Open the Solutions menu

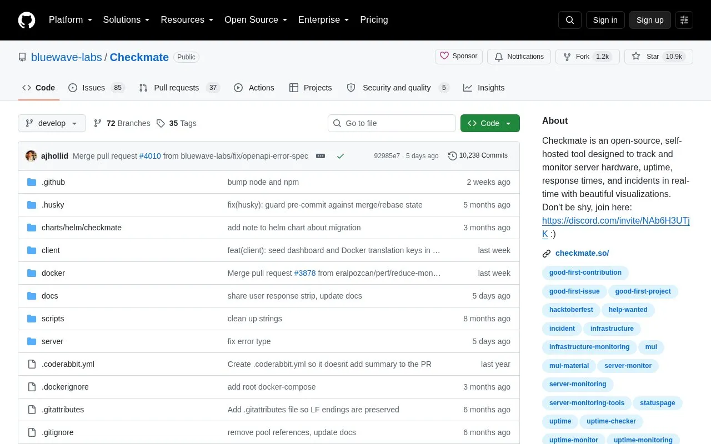click(127, 20)
